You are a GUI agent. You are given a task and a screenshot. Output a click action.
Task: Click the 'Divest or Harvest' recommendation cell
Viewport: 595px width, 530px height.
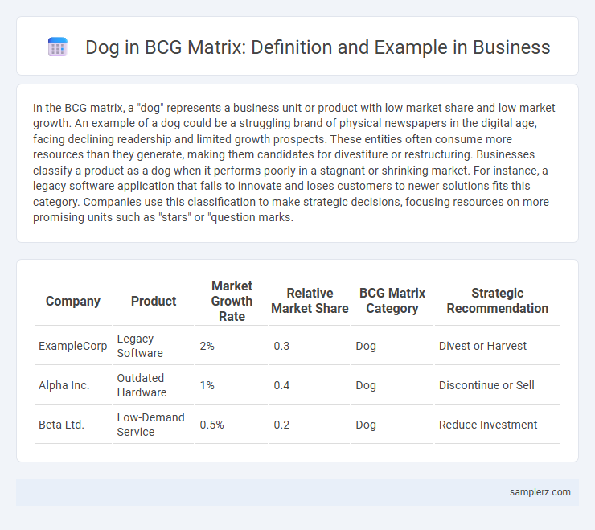coord(498,346)
